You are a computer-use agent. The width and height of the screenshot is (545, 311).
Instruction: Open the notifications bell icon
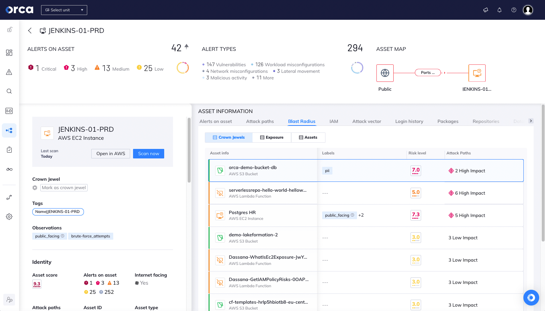499,10
